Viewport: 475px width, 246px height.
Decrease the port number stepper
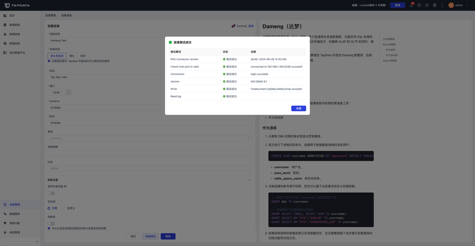coord(69,94)
